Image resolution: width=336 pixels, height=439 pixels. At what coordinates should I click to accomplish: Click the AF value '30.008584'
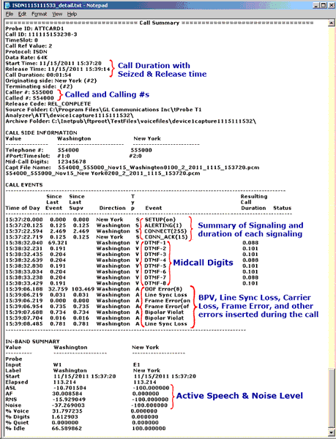click(x=67, y=394)
